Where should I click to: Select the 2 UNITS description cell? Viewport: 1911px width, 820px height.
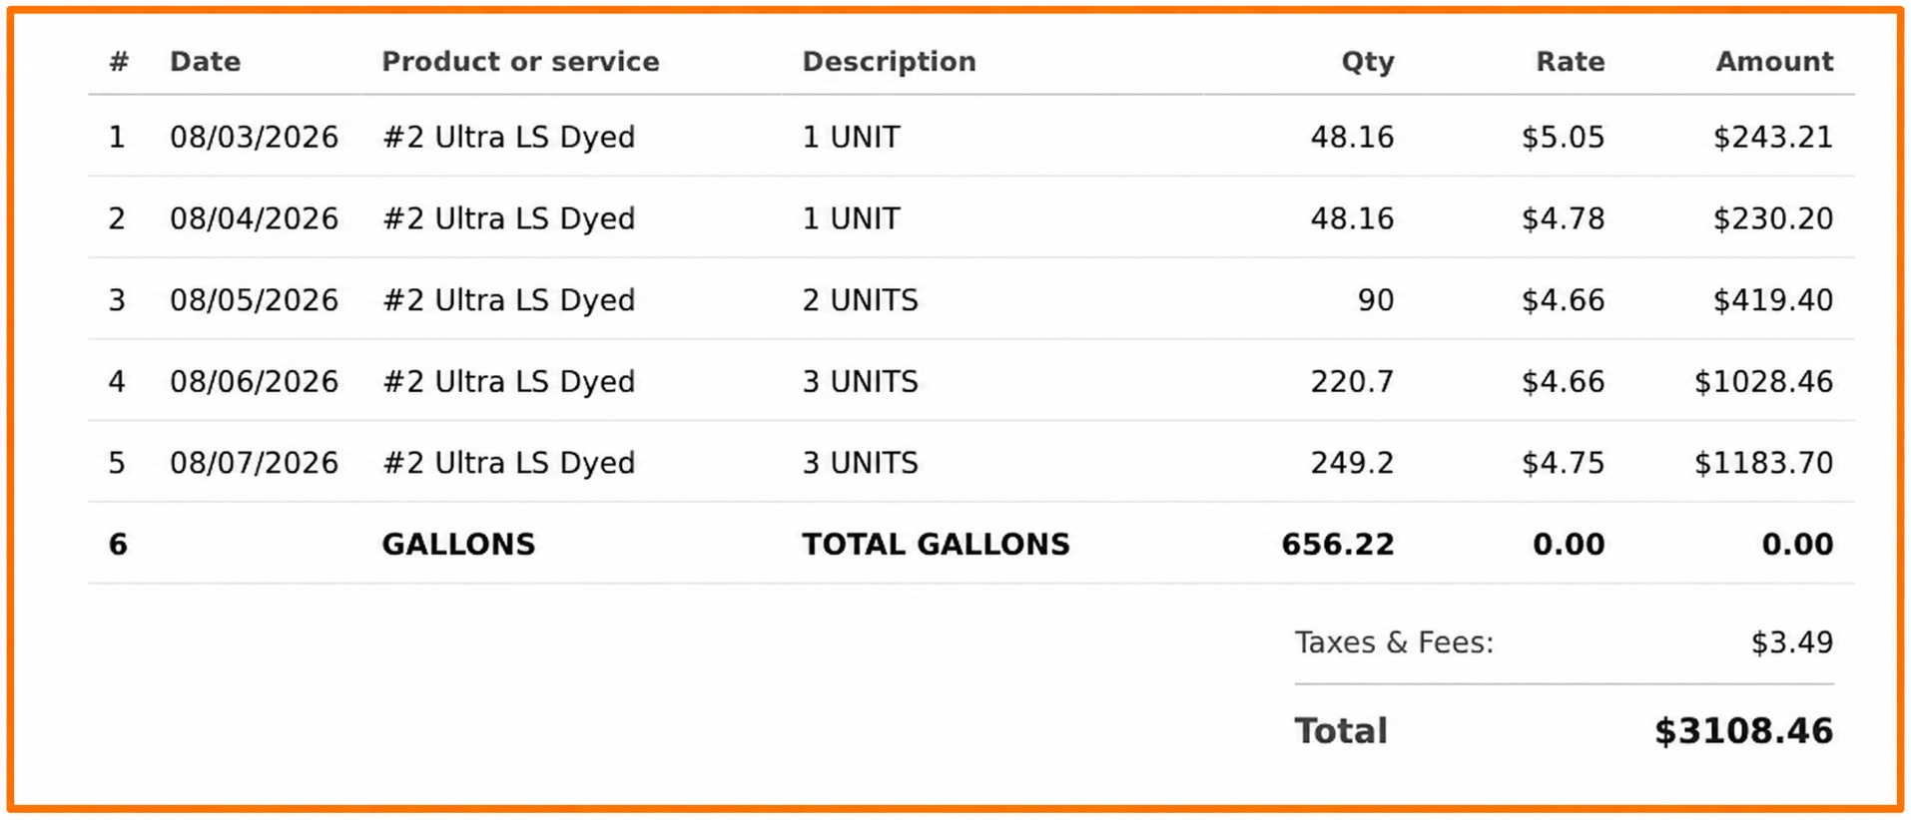coord(860,300)
